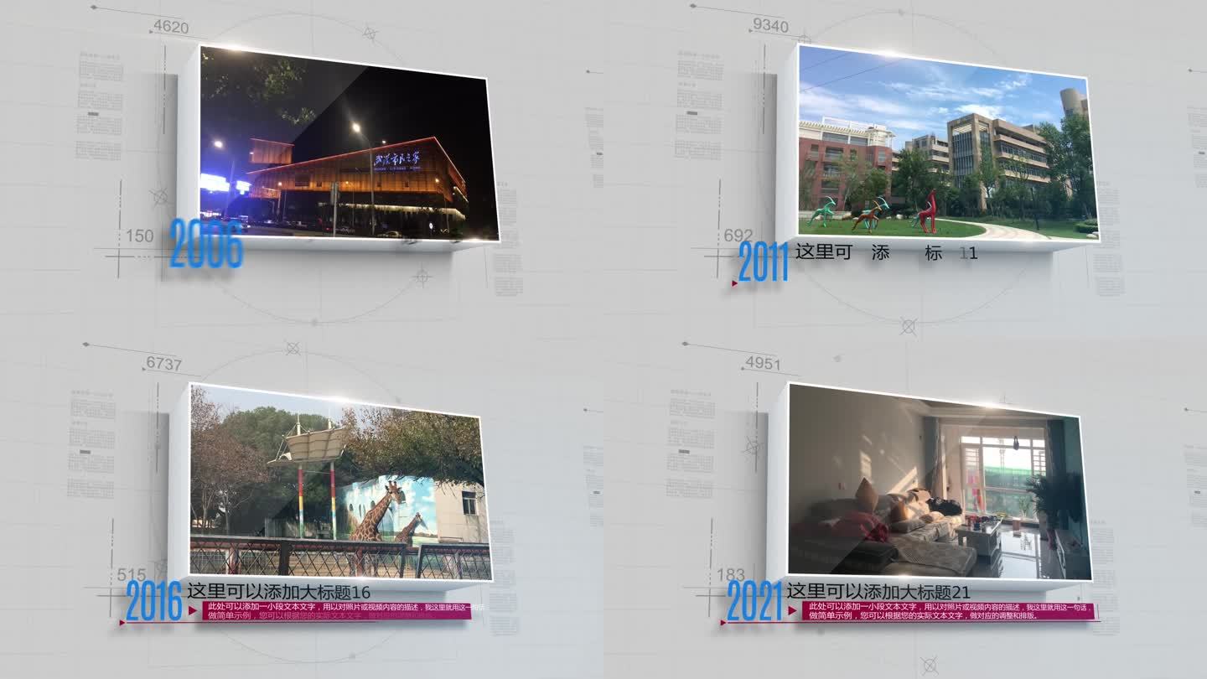1207x679 pixels.
Task: Click the title 这里可以添加大标题16
Action: tap(279, 592)
